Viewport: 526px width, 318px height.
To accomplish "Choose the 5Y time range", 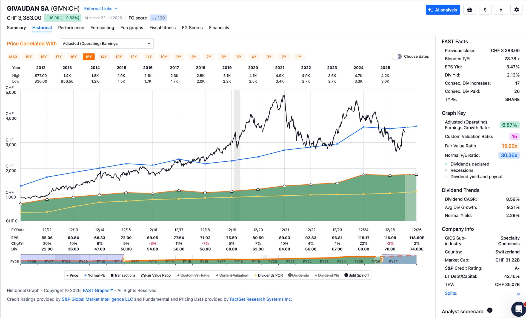I will [x=239, y=57].
